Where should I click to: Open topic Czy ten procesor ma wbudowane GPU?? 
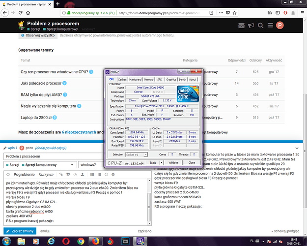[54, 72]
